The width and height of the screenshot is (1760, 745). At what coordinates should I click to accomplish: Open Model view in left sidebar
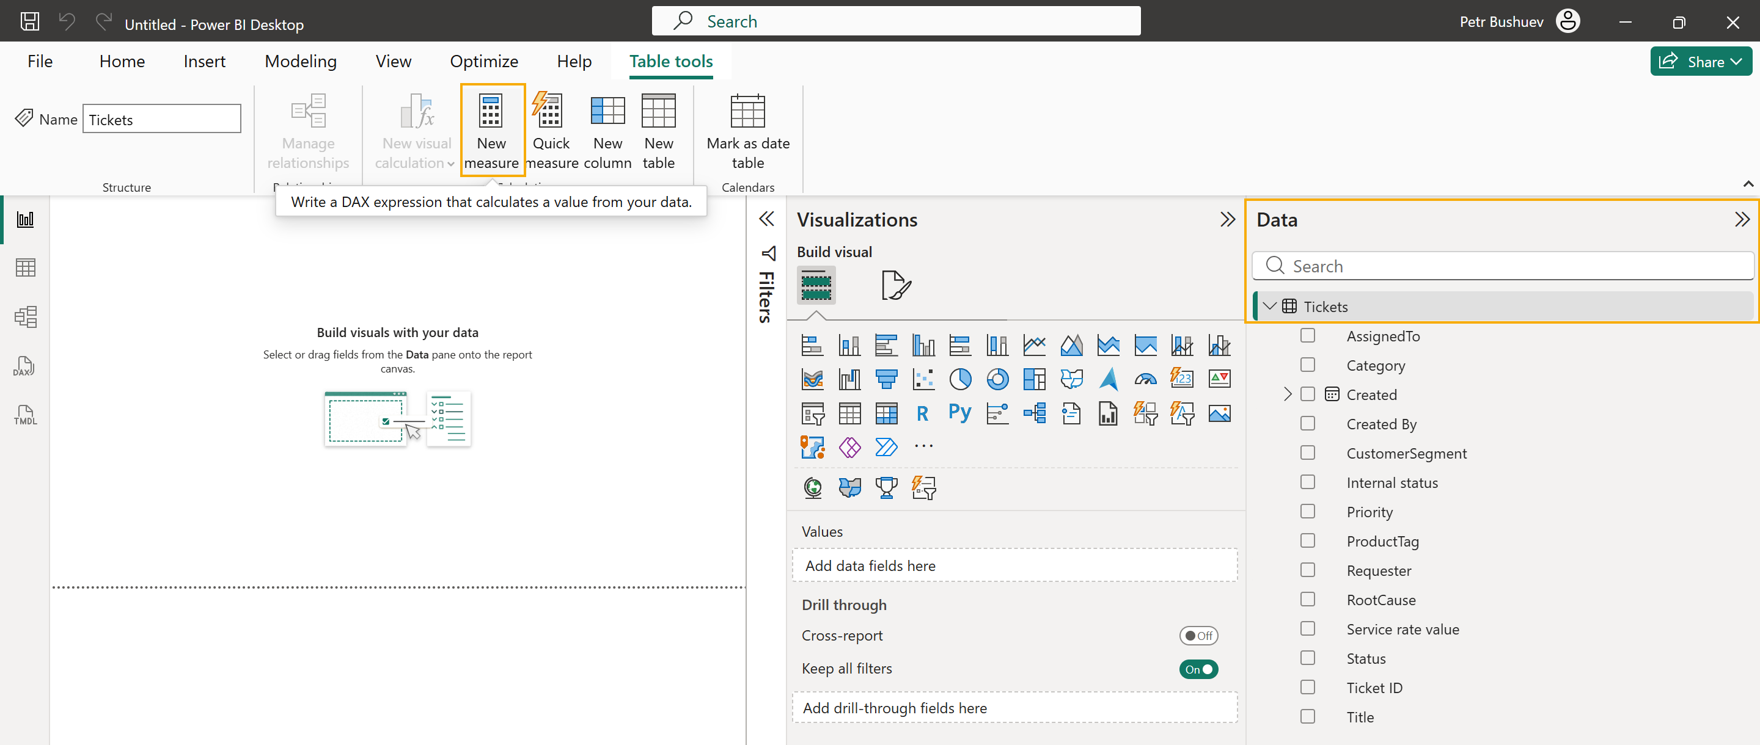(x=25, y=317)
